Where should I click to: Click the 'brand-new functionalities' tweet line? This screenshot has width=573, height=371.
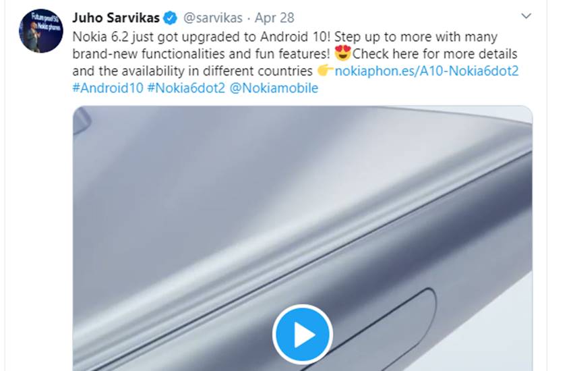(201, 54)
